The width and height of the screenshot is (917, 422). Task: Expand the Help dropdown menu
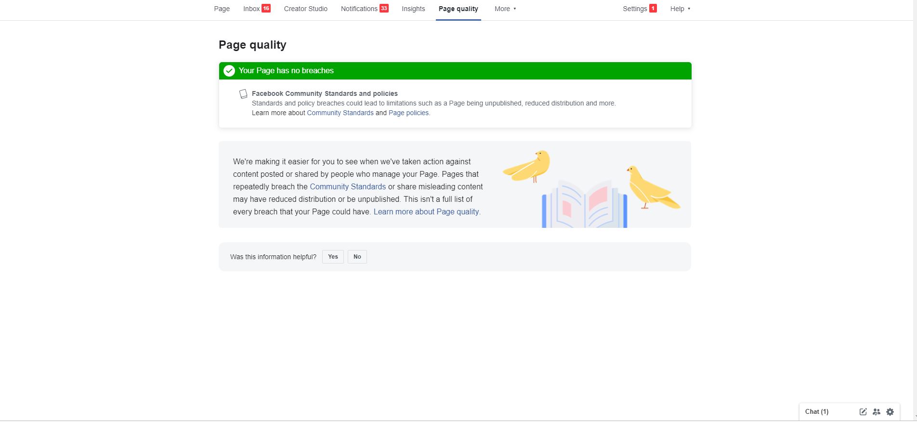[x=680, y=9]
